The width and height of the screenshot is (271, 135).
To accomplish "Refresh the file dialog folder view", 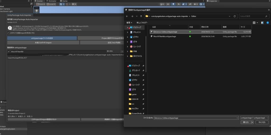I will pyautogui.click(x=234, y=16).
